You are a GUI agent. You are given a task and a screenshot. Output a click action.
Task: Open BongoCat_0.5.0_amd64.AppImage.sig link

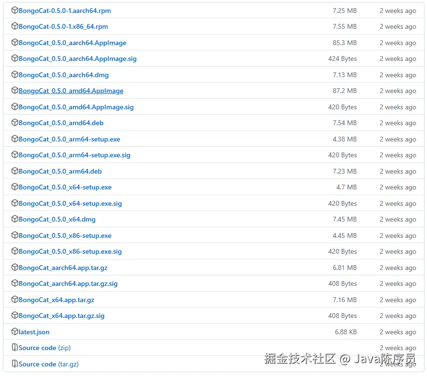click(76, 107)
